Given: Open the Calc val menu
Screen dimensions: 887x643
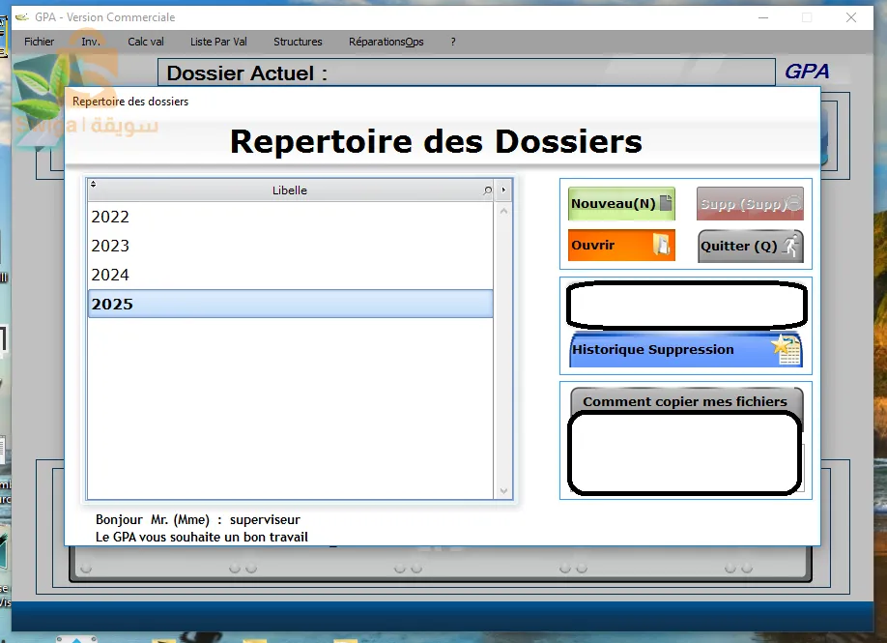Looking at the screenshot, I should [146, 42].
